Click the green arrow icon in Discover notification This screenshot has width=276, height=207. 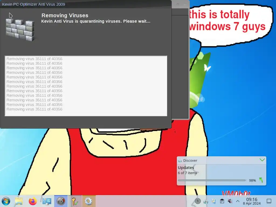(x=261, y=180)
